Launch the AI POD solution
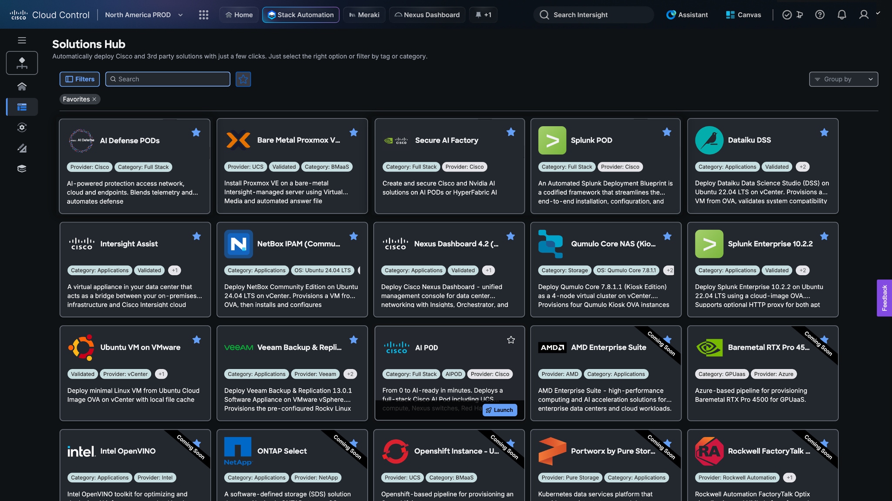The image size is (892, 501). click(500, 410)
